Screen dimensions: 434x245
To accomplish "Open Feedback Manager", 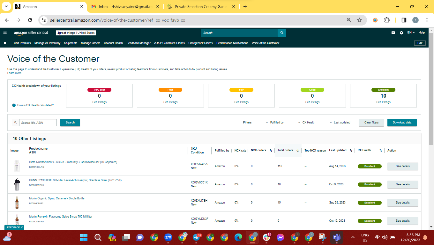I will point(138,43).
